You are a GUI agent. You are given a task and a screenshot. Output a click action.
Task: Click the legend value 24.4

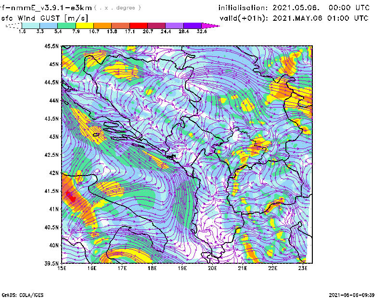point(166,31)
